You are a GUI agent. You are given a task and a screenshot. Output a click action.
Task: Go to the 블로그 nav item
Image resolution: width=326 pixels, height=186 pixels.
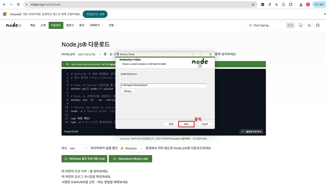pos(70,25)
